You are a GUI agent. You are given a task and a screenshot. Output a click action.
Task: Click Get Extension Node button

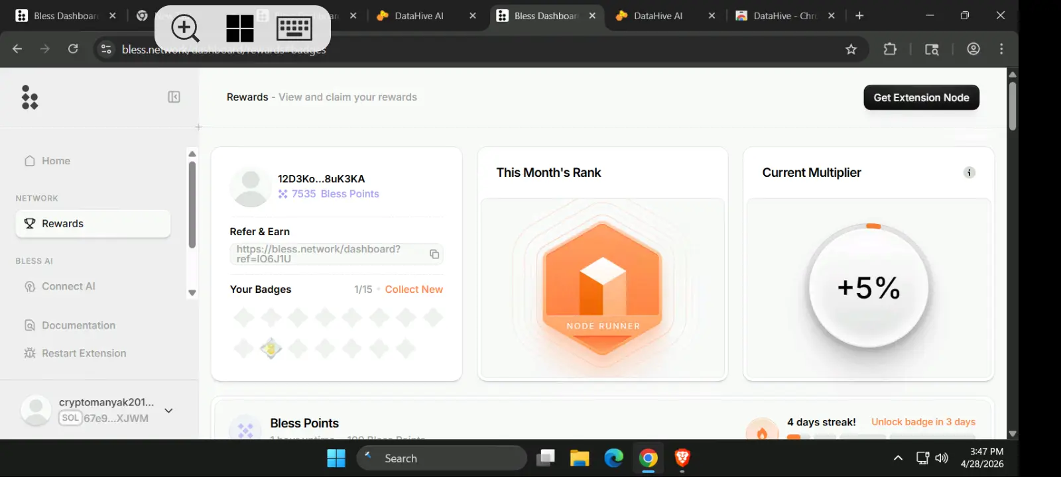click(x=921, y=97)
